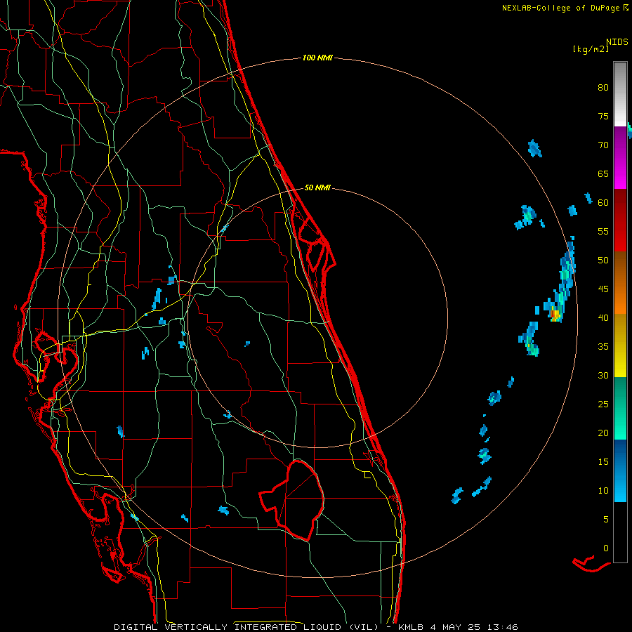Viewport: 632px width, 632px height.
Task: Click the white-gray top segment of the color bar
Action: (x=620, y=94)
